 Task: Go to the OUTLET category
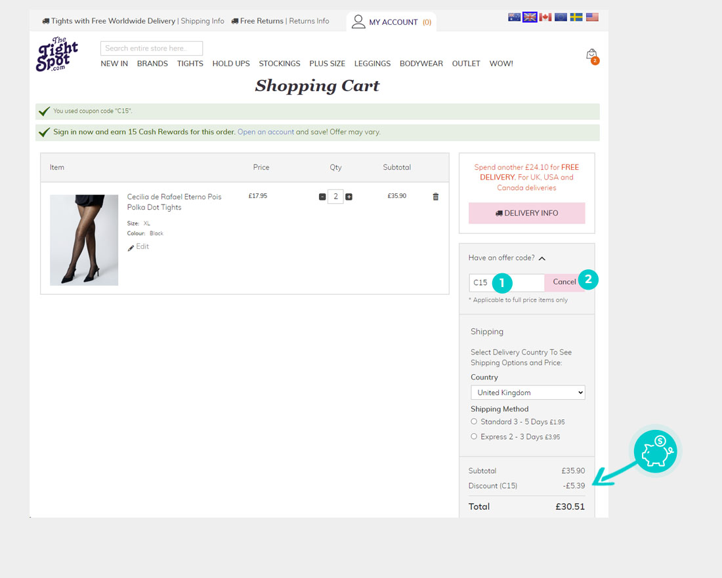click(x=466, y=64)
